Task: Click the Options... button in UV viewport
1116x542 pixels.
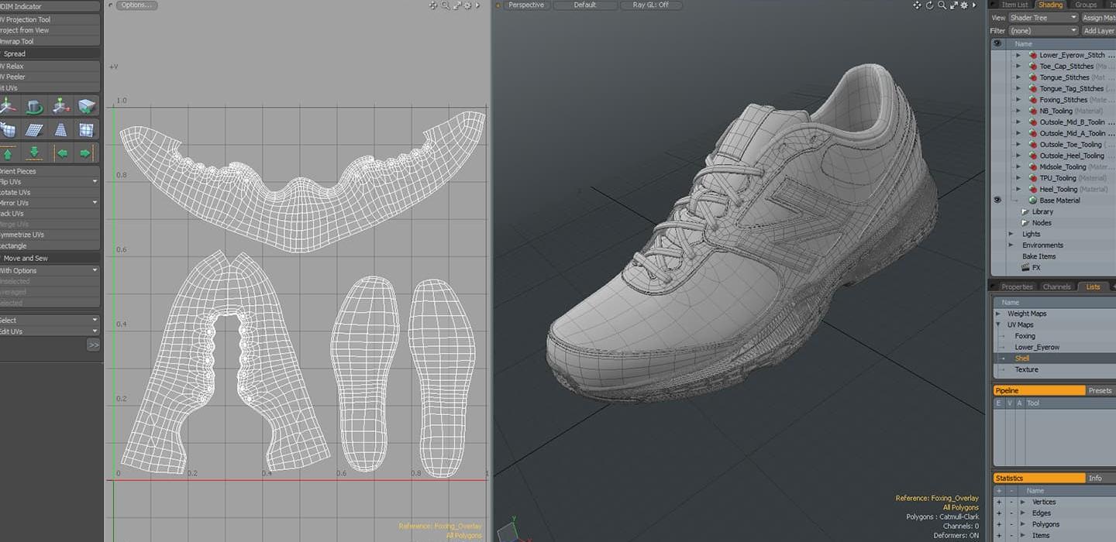Action: coord(136,5)
